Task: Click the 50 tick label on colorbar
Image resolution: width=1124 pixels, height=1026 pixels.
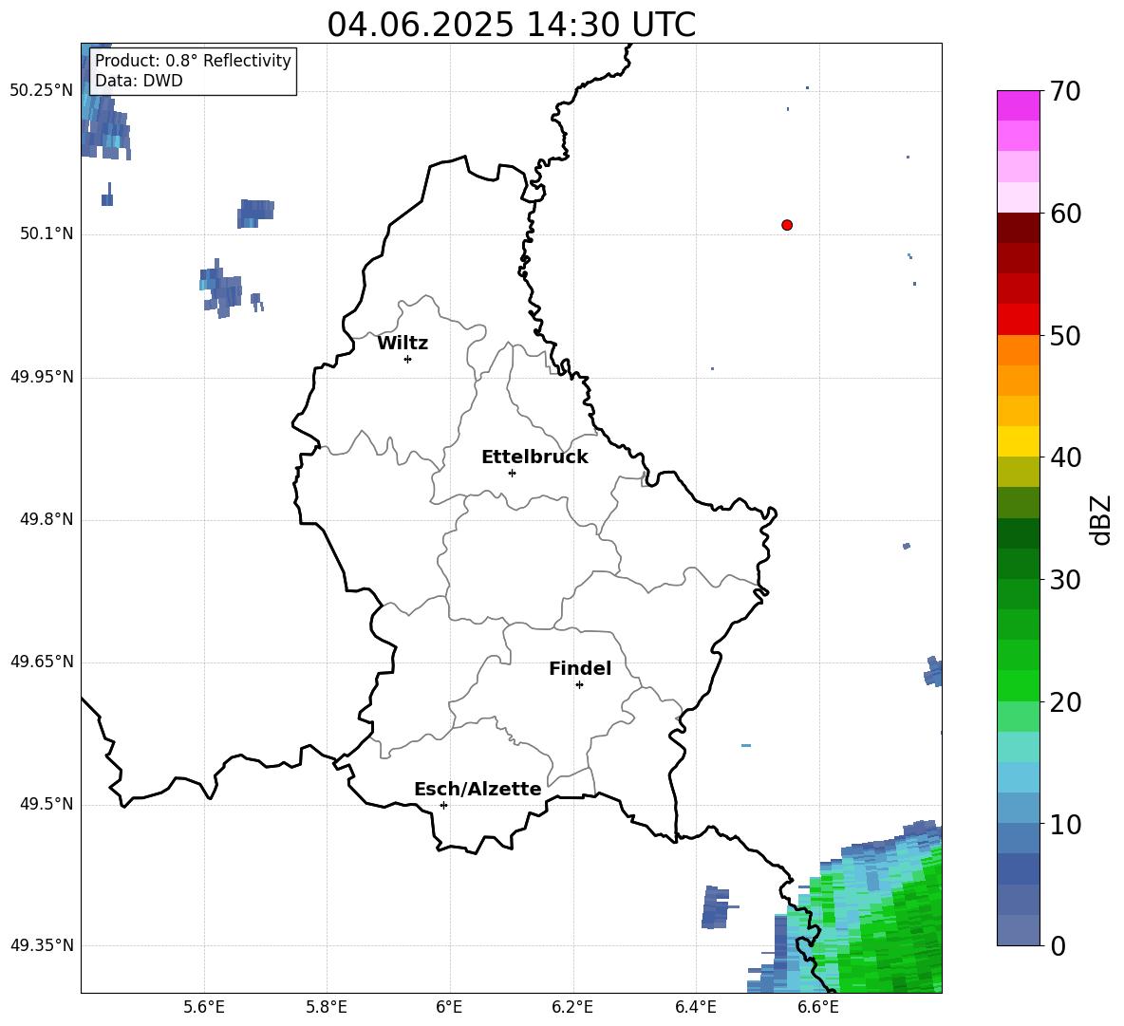Action: click(x=1065, y=335)
